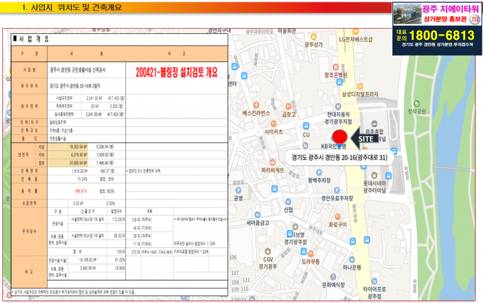Click the 74.24% building coverage value
This screenshot has width=483, height=303.
(x=82, y=179)
